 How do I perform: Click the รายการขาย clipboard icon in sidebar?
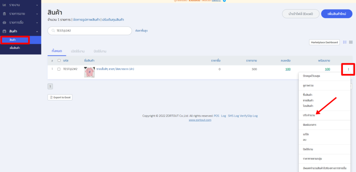tap(4, 14)
